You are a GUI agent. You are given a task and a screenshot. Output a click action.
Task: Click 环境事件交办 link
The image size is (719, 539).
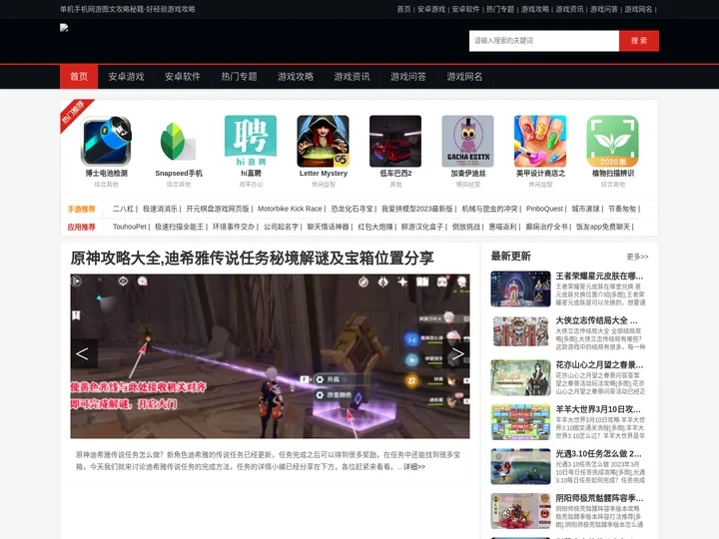[234, 227]
